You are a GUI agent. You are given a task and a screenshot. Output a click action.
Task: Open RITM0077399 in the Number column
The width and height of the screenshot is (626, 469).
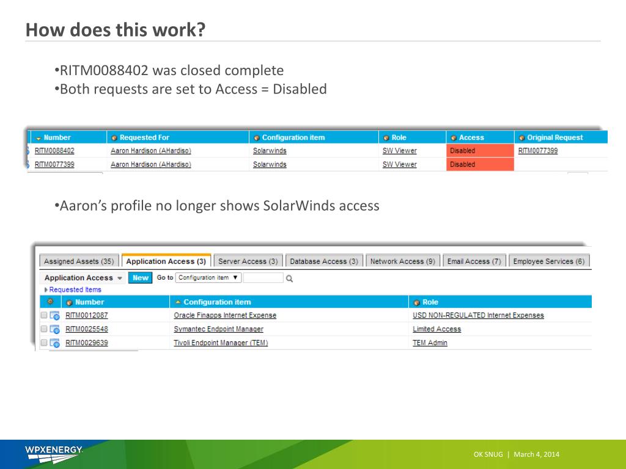tap(54, 164)
